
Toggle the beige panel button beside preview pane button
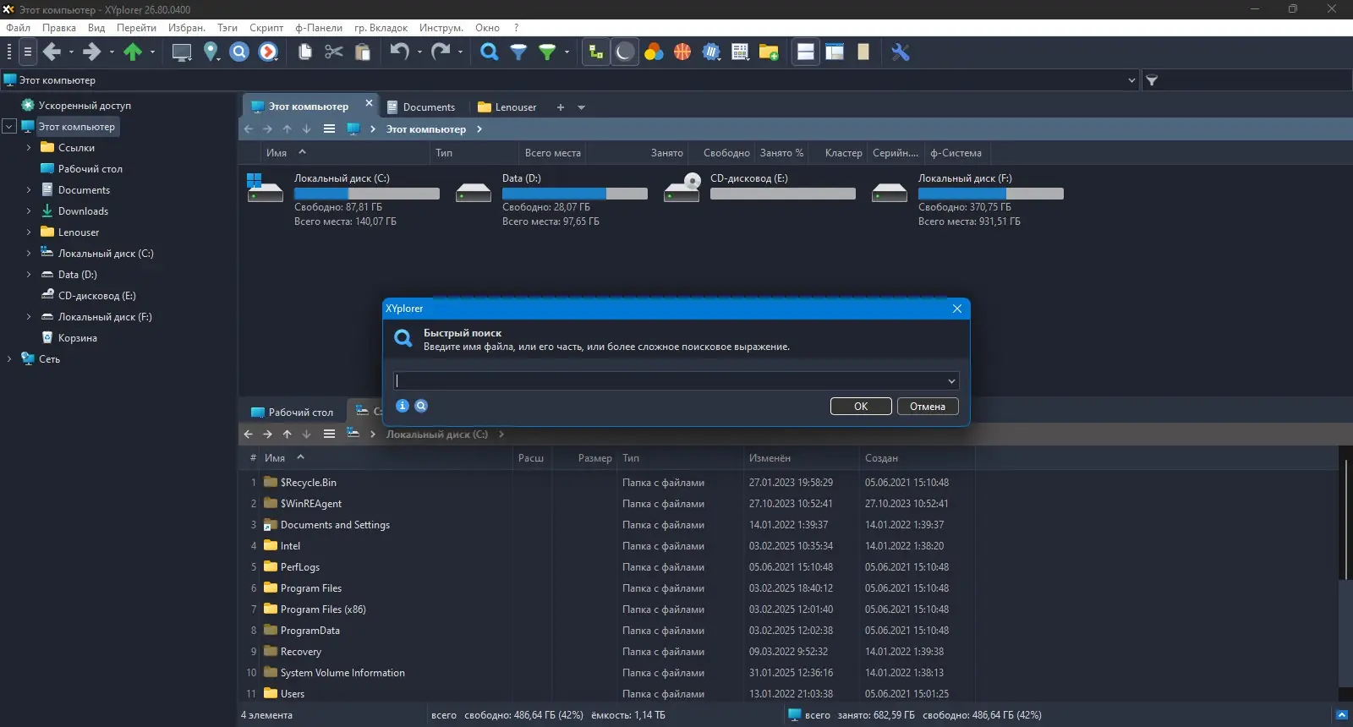863,52
